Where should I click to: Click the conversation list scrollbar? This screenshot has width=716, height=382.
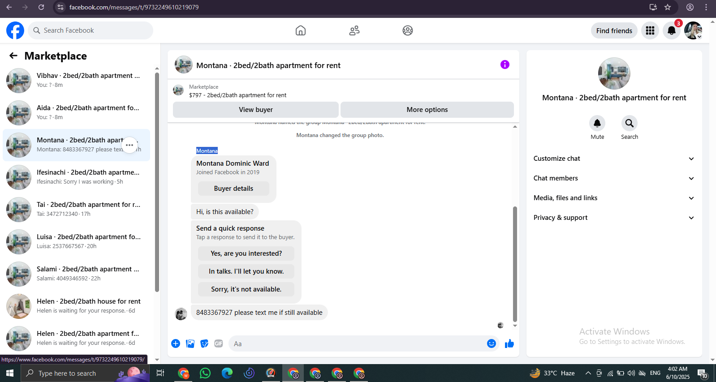[157, 181]
